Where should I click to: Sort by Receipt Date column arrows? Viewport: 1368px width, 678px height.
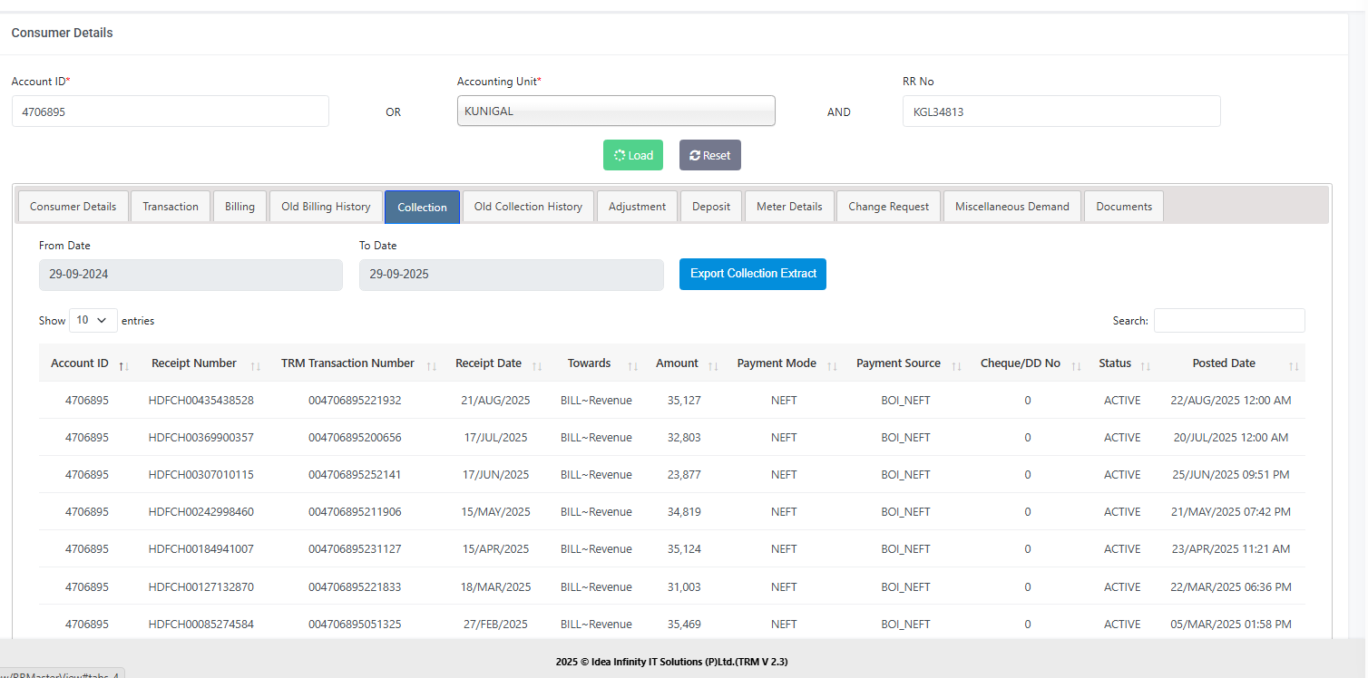point(537,365)
